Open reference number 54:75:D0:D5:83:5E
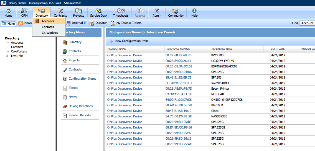Image resolution: width=315 pixels, height=151 pixels. tap(179, 116)
